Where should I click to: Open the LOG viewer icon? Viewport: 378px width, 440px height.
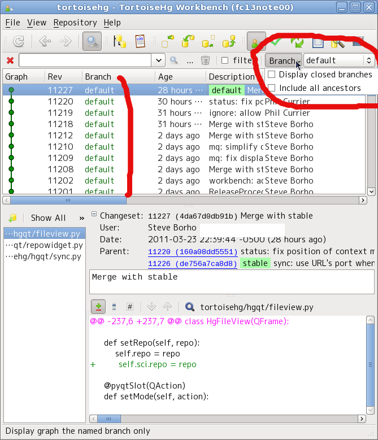click(x=140, y=42)
